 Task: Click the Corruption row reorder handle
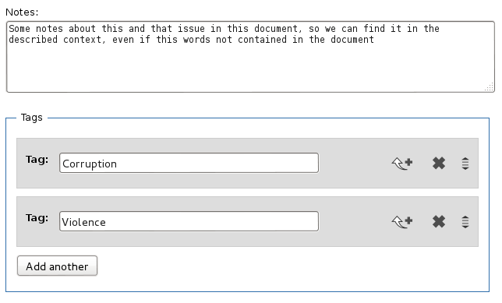point(465,163)
